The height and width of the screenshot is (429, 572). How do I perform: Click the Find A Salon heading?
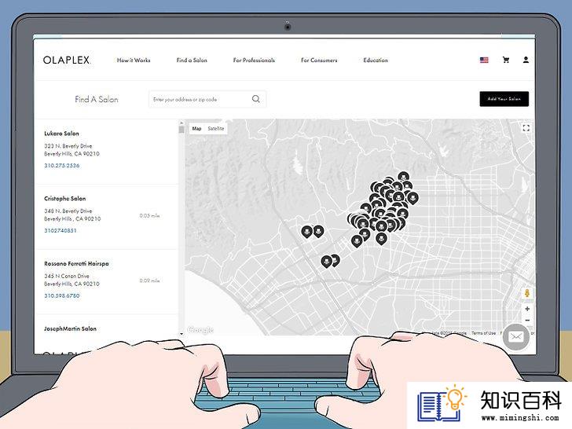click(97, 99)
